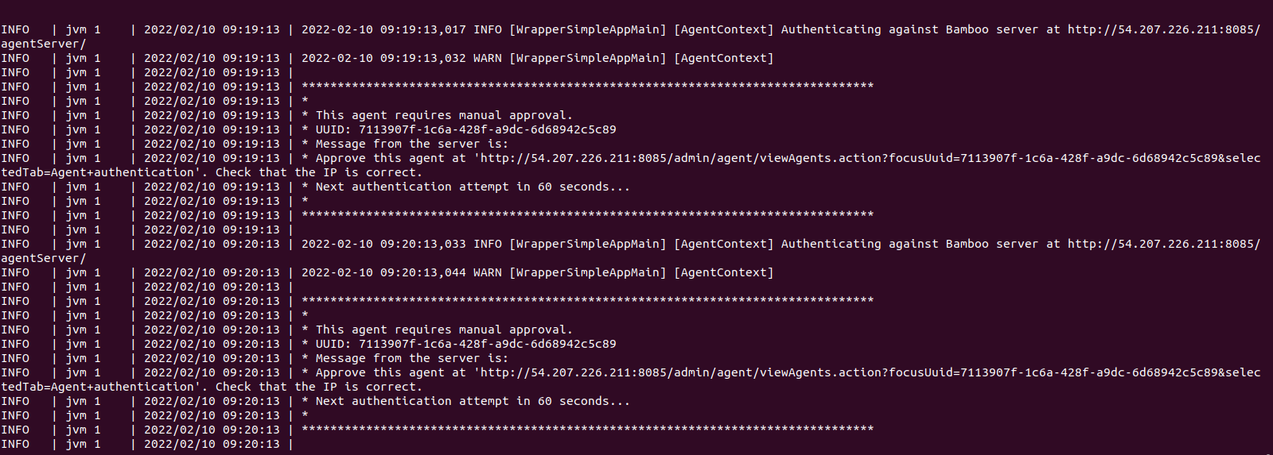Click WARN in the 09:19:13,032 log line
The width and height of the screenshot is (1273, 455).
coord(488,58)
